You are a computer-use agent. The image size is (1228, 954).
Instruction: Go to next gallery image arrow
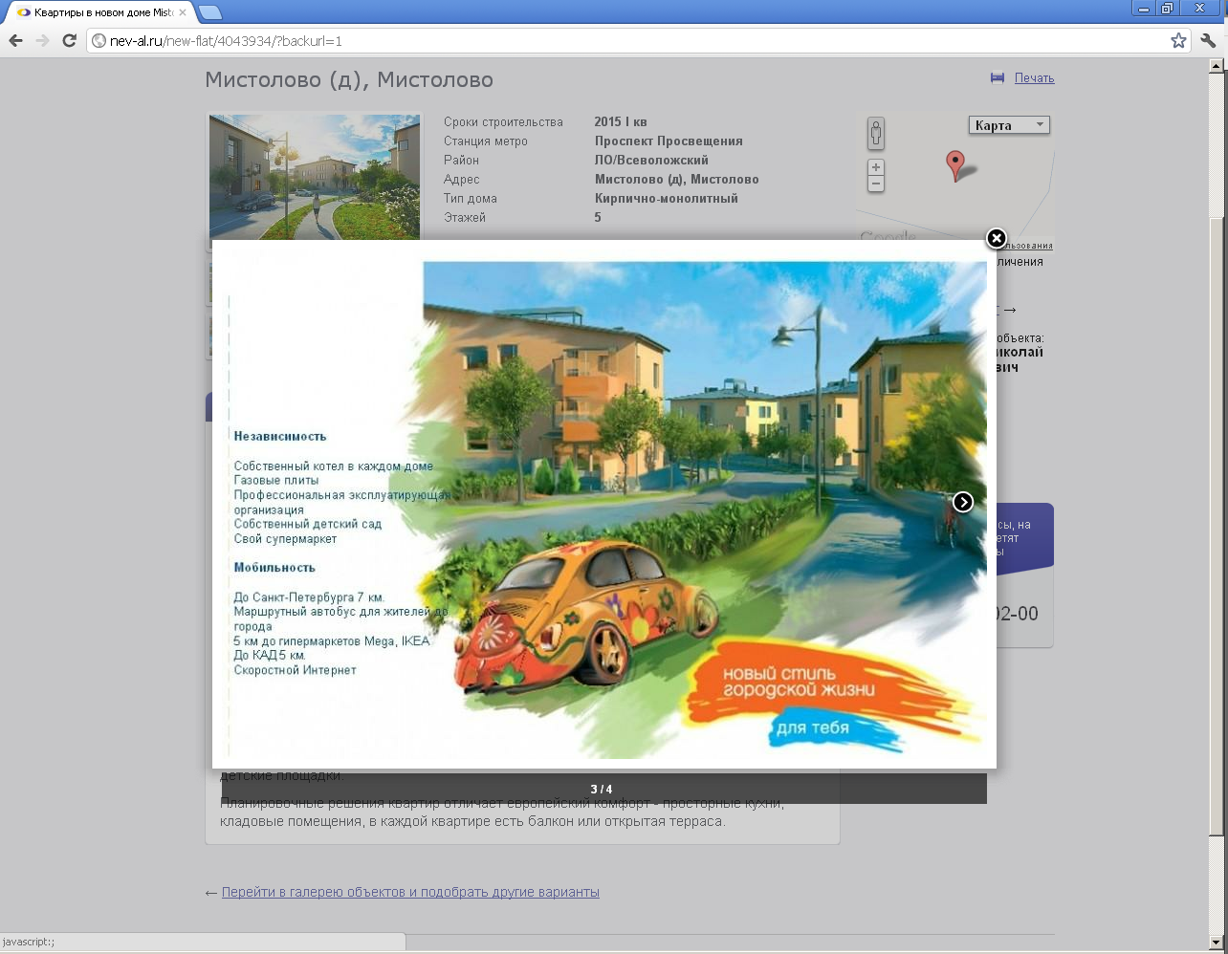point(962,502)
